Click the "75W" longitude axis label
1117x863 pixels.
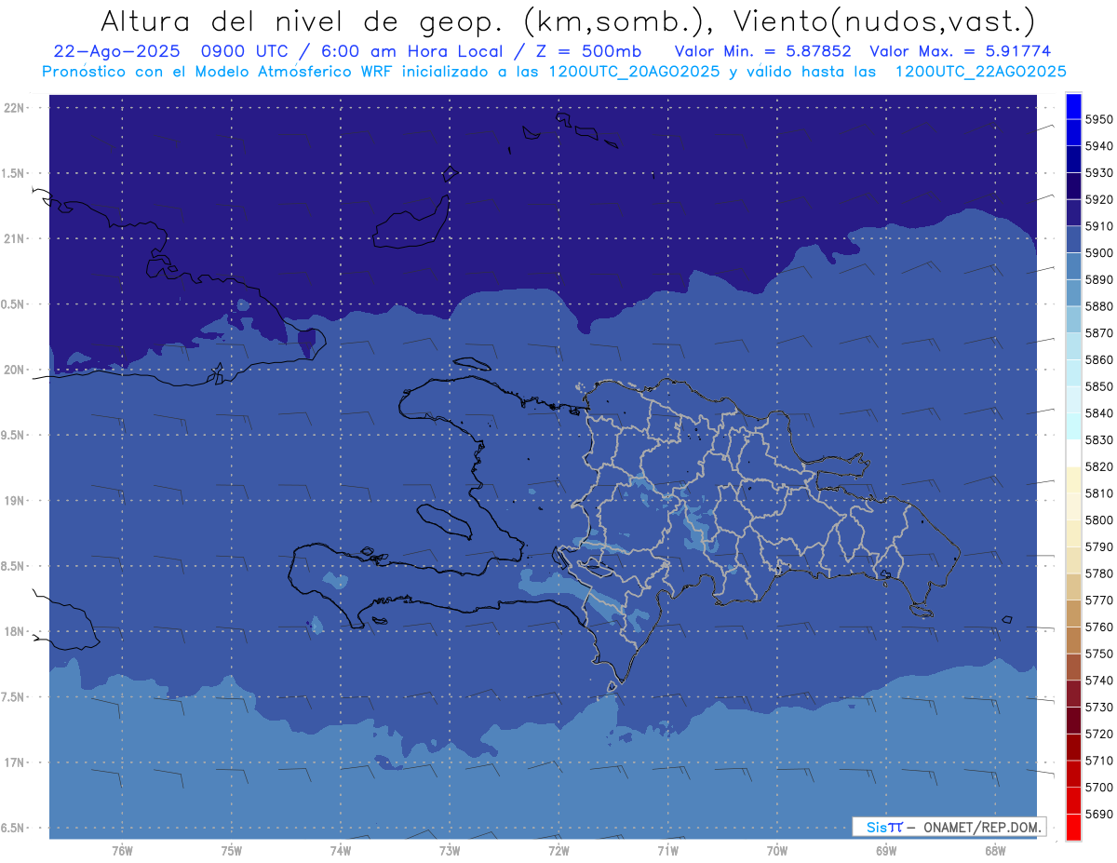coord(231,852)
